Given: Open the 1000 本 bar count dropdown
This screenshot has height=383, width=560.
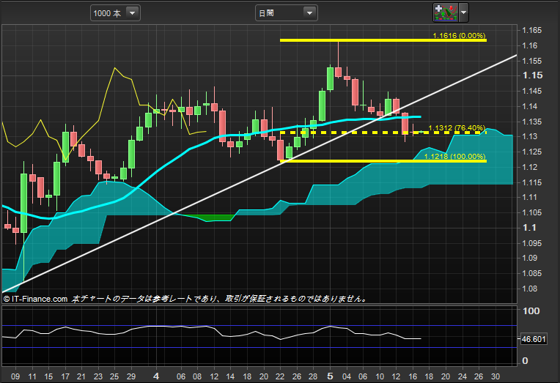Looking at the screenshot, I should tap(115, 13).
